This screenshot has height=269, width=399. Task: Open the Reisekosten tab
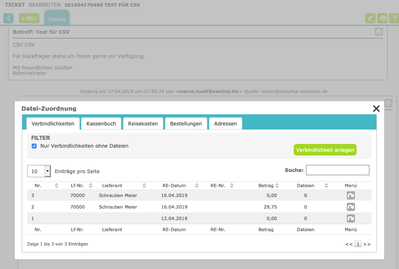coord(143,123)
